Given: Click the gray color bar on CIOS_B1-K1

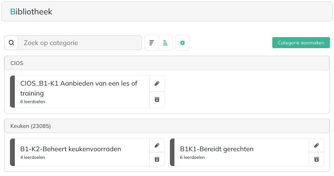Looking at the screenshot, I should click(12, 92).
